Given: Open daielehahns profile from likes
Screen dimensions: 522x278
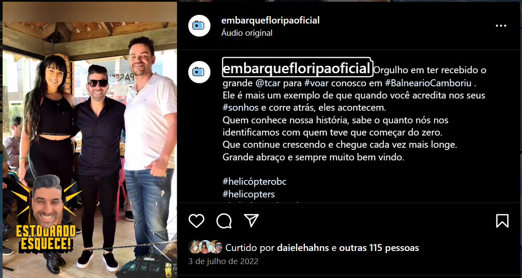Looking at the screenshot, I should (303, 247).
